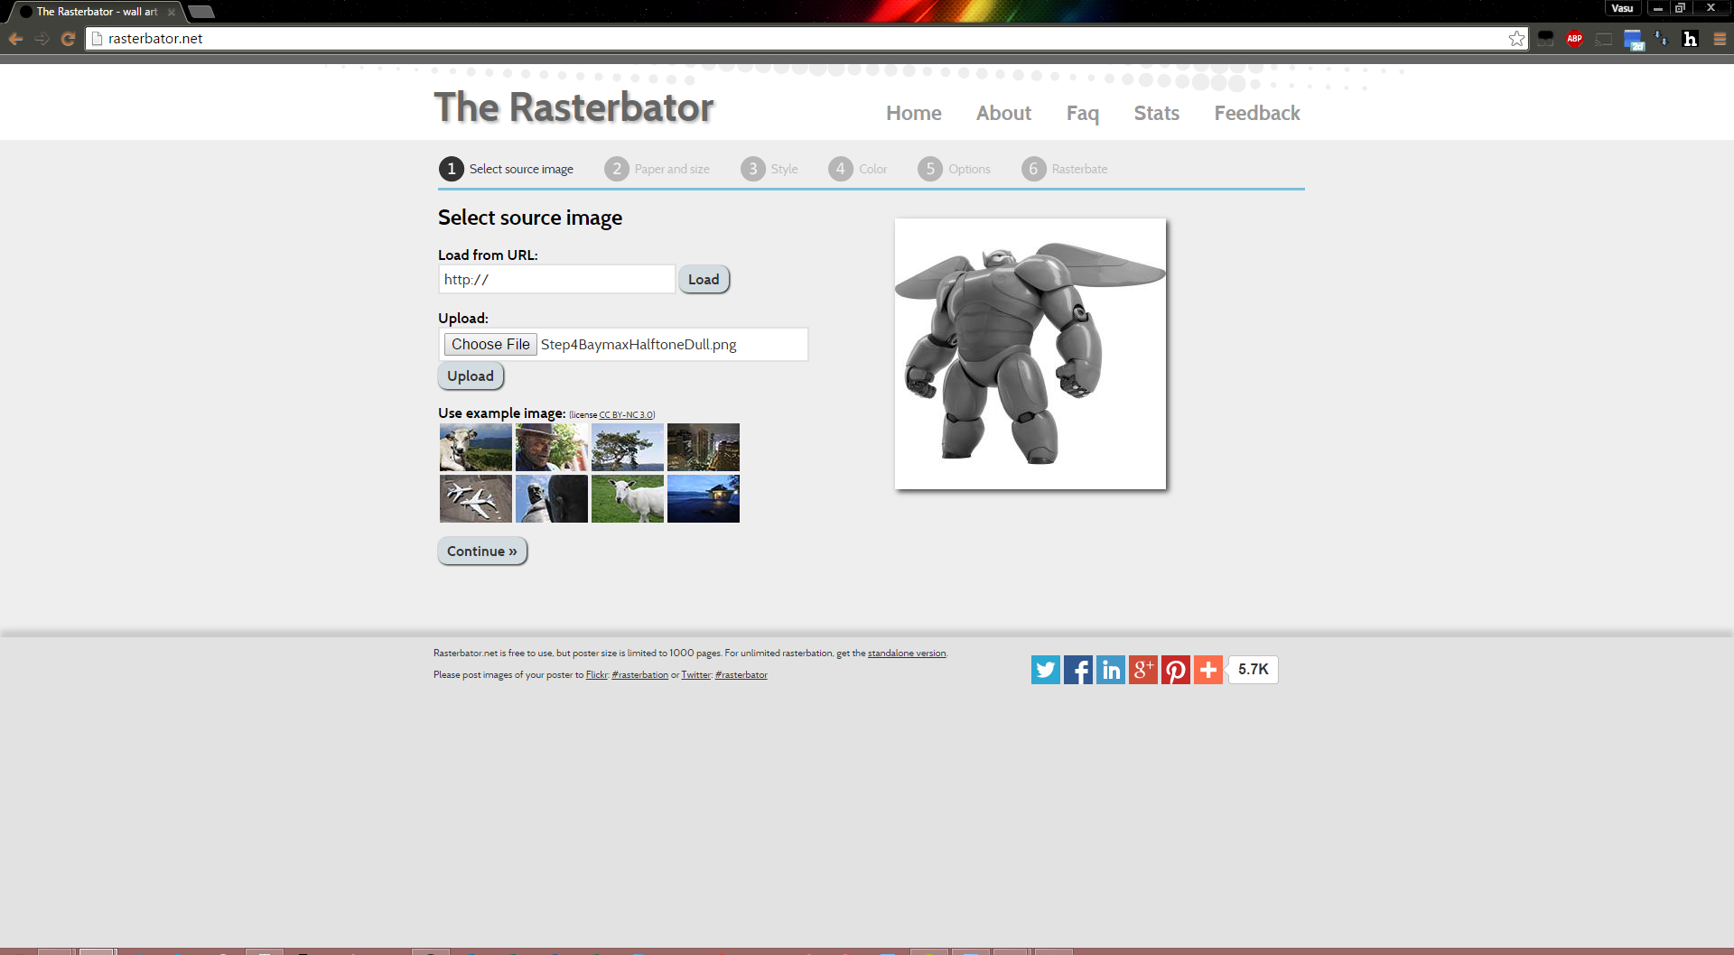Click the browser forward arrow
This screenshot has width=1734, height=955.
coord(42,39)
